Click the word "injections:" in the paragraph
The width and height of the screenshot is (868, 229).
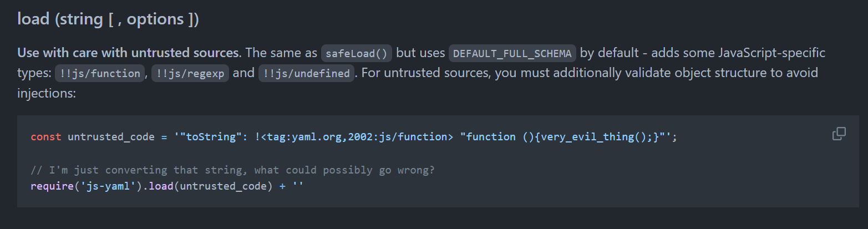[46, 93]
